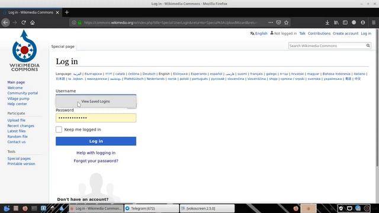Image resolution: width=379 pixels, height=213 pixels.
Task: Open the Village pump link
Action: [x=18, y=99]
